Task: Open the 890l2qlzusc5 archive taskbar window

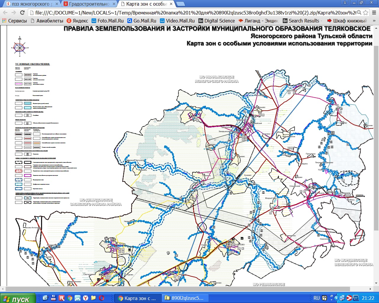Action: (185, 298)
